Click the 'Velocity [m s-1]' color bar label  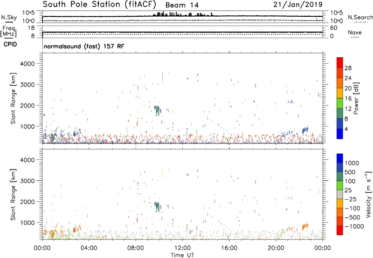(368, 194)
